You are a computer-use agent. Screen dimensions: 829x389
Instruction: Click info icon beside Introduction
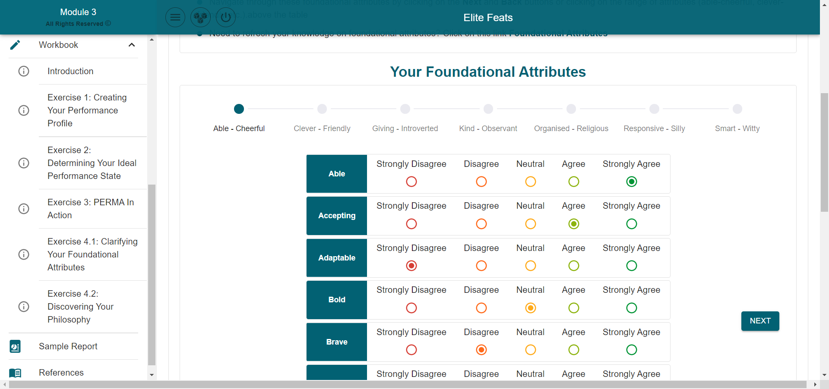tap(24, 71)
